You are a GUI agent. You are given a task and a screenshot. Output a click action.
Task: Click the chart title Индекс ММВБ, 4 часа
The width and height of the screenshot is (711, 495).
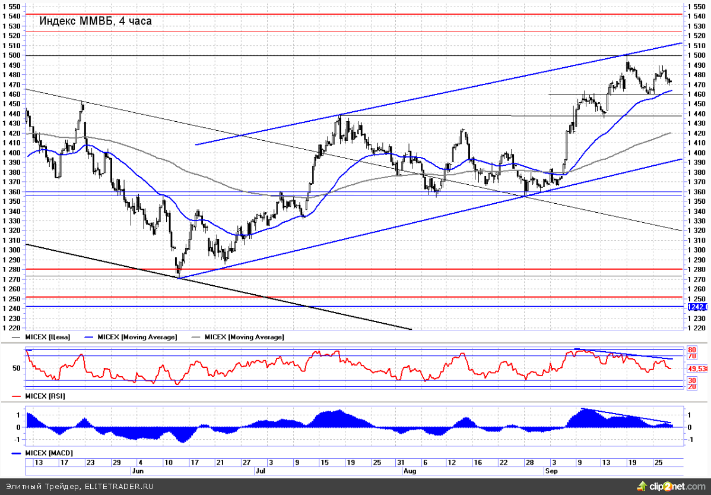click(96, 21)
